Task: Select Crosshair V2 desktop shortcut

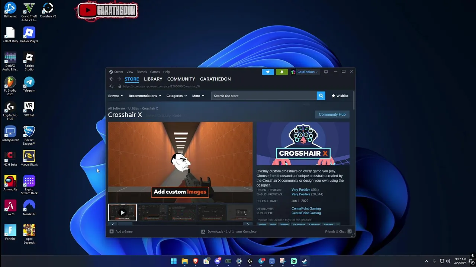Action: (48, 10)
